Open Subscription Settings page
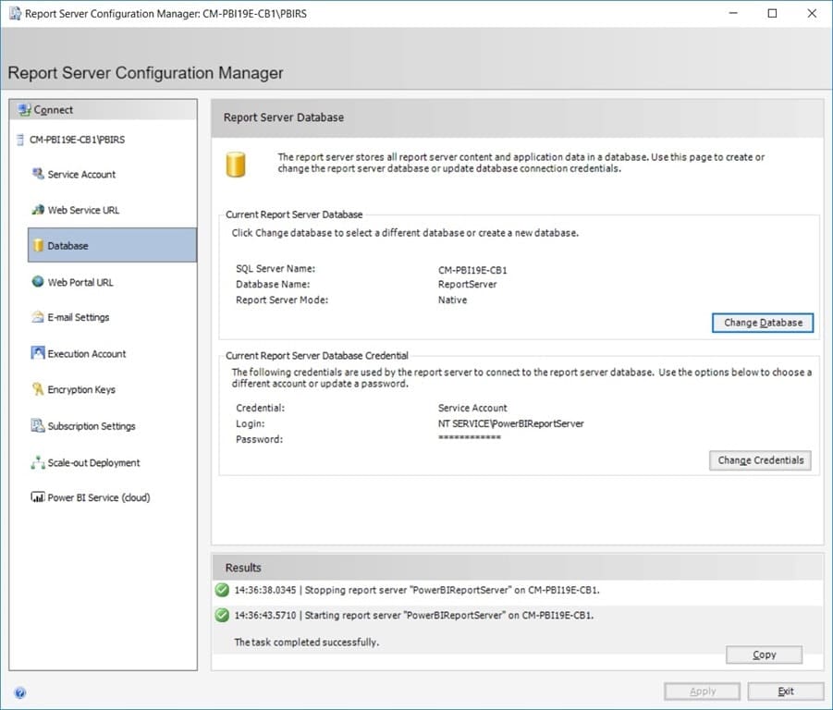 click(x=92, y=426)
